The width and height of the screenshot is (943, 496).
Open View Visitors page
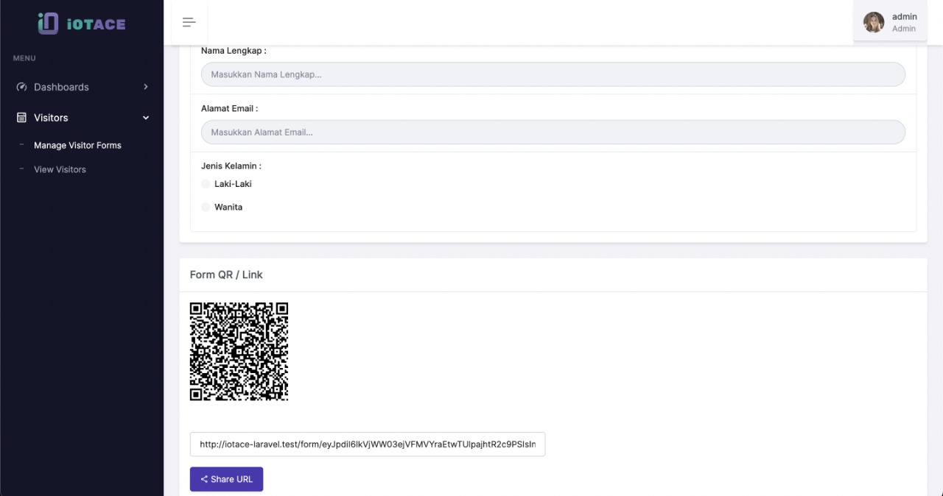tap(60, 169)
